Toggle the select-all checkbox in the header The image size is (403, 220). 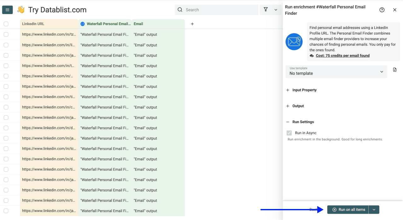6,24
